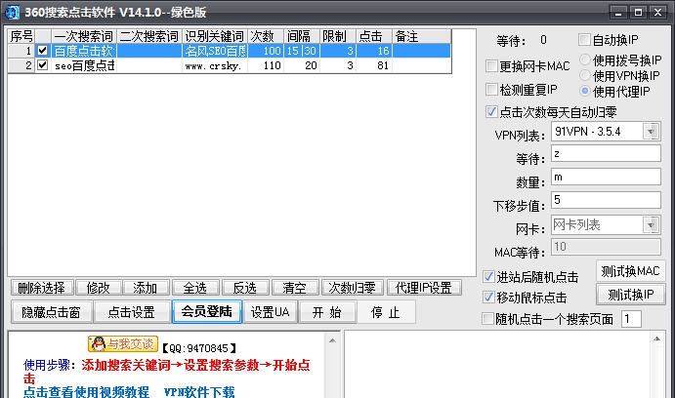The width and height of the screenshot is (675, 398).
Task: Toggle checkbox for row 1 keyword
Action: 42,51
